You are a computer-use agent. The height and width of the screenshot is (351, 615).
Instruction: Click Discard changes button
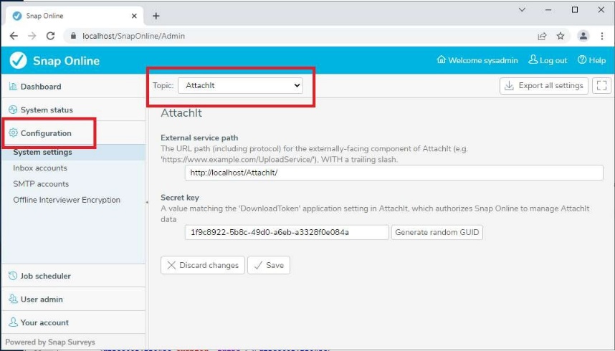pyautogui.click(x=203, y=265)
